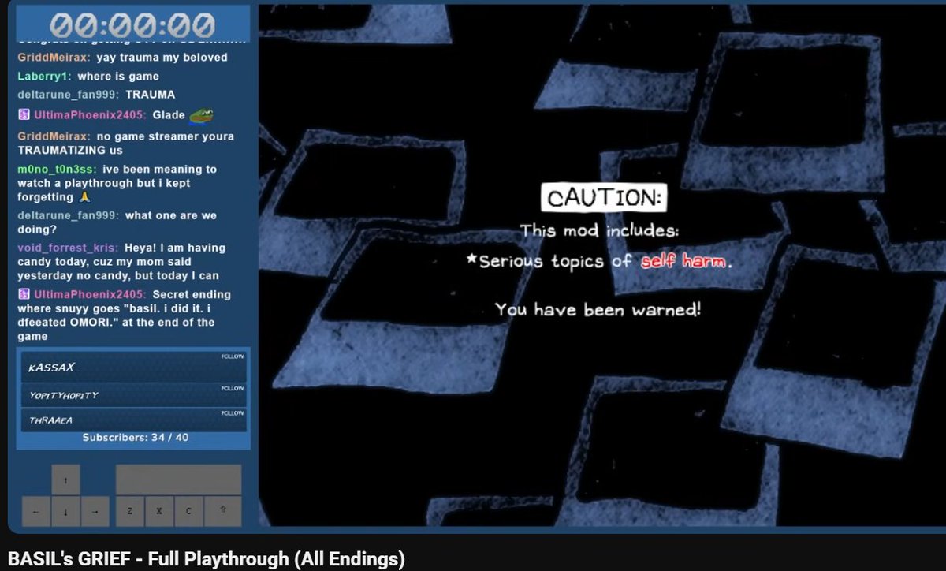Click the FOLLOW label on the YOPITYHOPITY row
Viewport: 946px width, 571px height.
(233, 388)
